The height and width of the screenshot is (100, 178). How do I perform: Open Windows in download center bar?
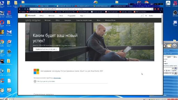[48, 20]
